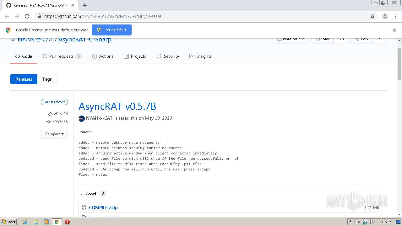
Task: Click the Latest release badge
Action: coord(54,102)
